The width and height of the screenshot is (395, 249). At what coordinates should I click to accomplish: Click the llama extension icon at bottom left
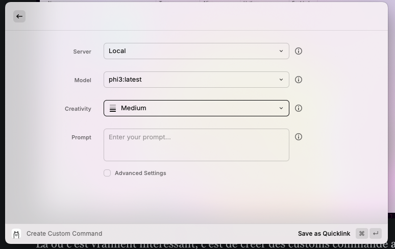[16, 234]
